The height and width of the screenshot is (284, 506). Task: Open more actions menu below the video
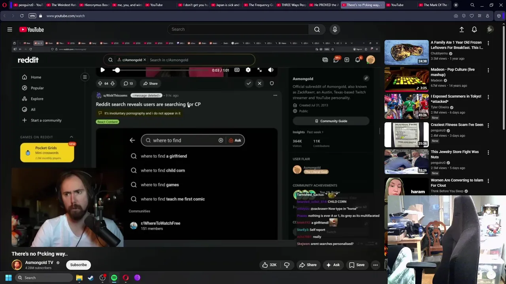(x=376, y=265)
